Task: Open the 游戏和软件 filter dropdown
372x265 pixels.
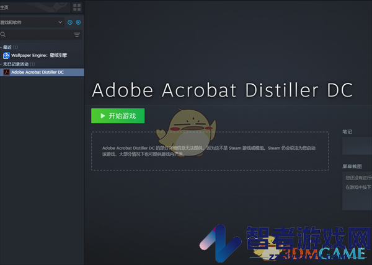Action: (32, 22)
